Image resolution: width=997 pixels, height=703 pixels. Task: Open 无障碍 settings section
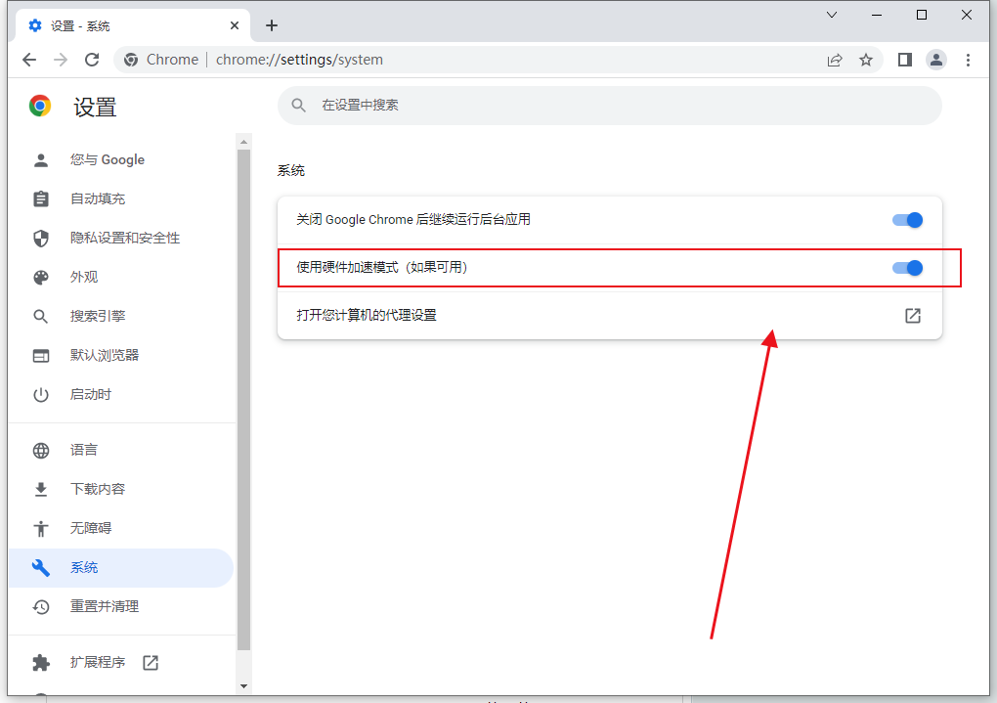coord(121,528)
